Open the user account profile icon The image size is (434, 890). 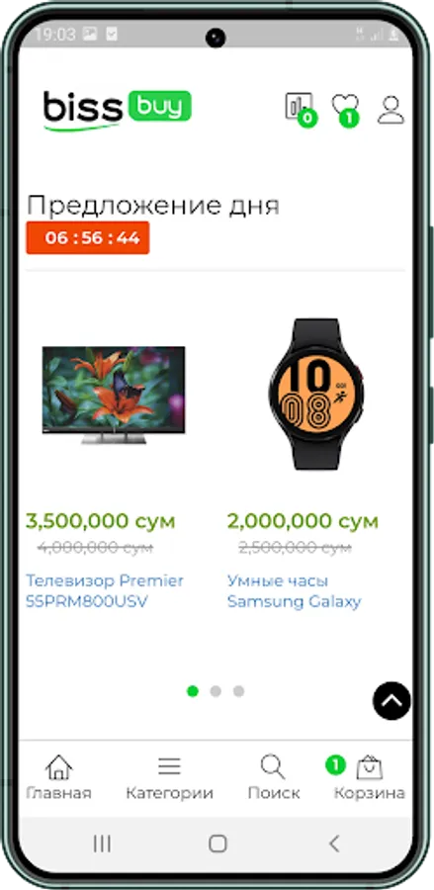[x=391, y=110]
